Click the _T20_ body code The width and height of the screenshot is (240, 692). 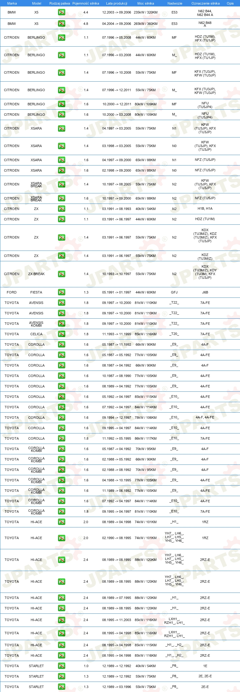(x=174, y=334)
